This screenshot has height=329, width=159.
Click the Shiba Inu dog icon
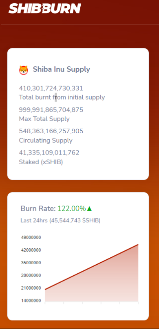coord(24,70)
